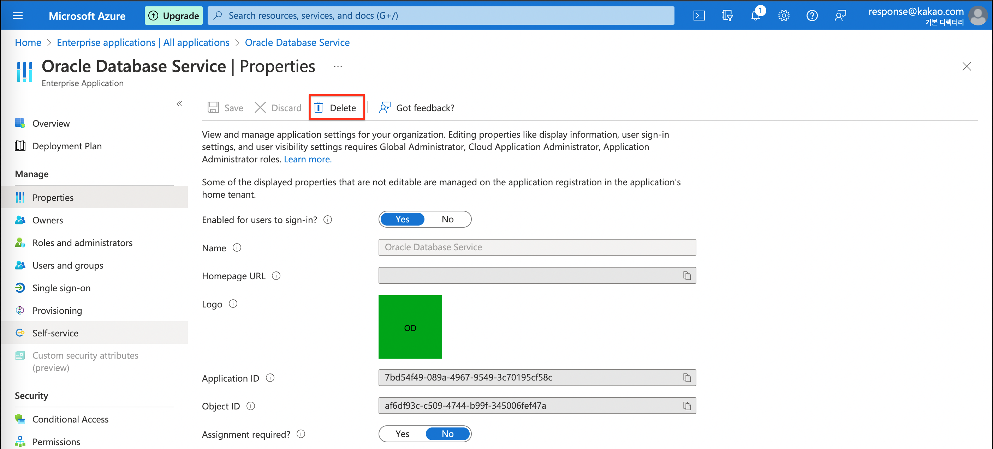This screenshot has width=993, height=449.
Task: Close the Properties blade with X
Action: pyautogui.click(x=967, y=66)
